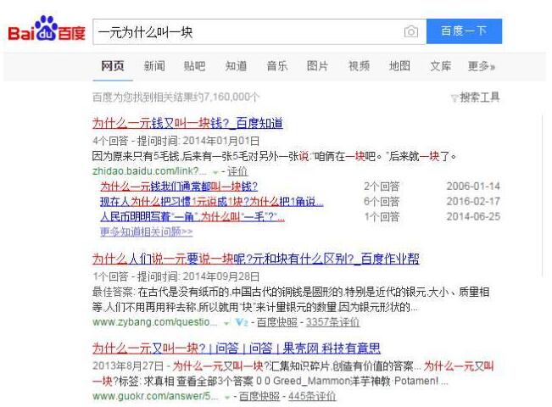Open 百度快照 for zybang result

click(277, 322)
